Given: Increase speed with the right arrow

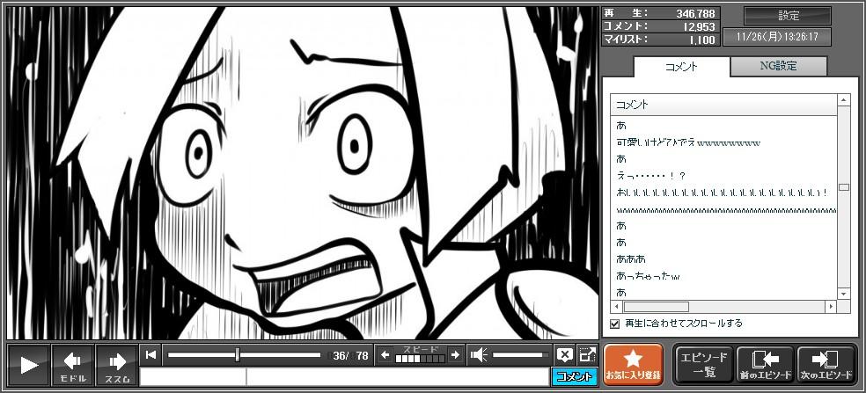Looking at the screenshot, I should coord(455,355).
